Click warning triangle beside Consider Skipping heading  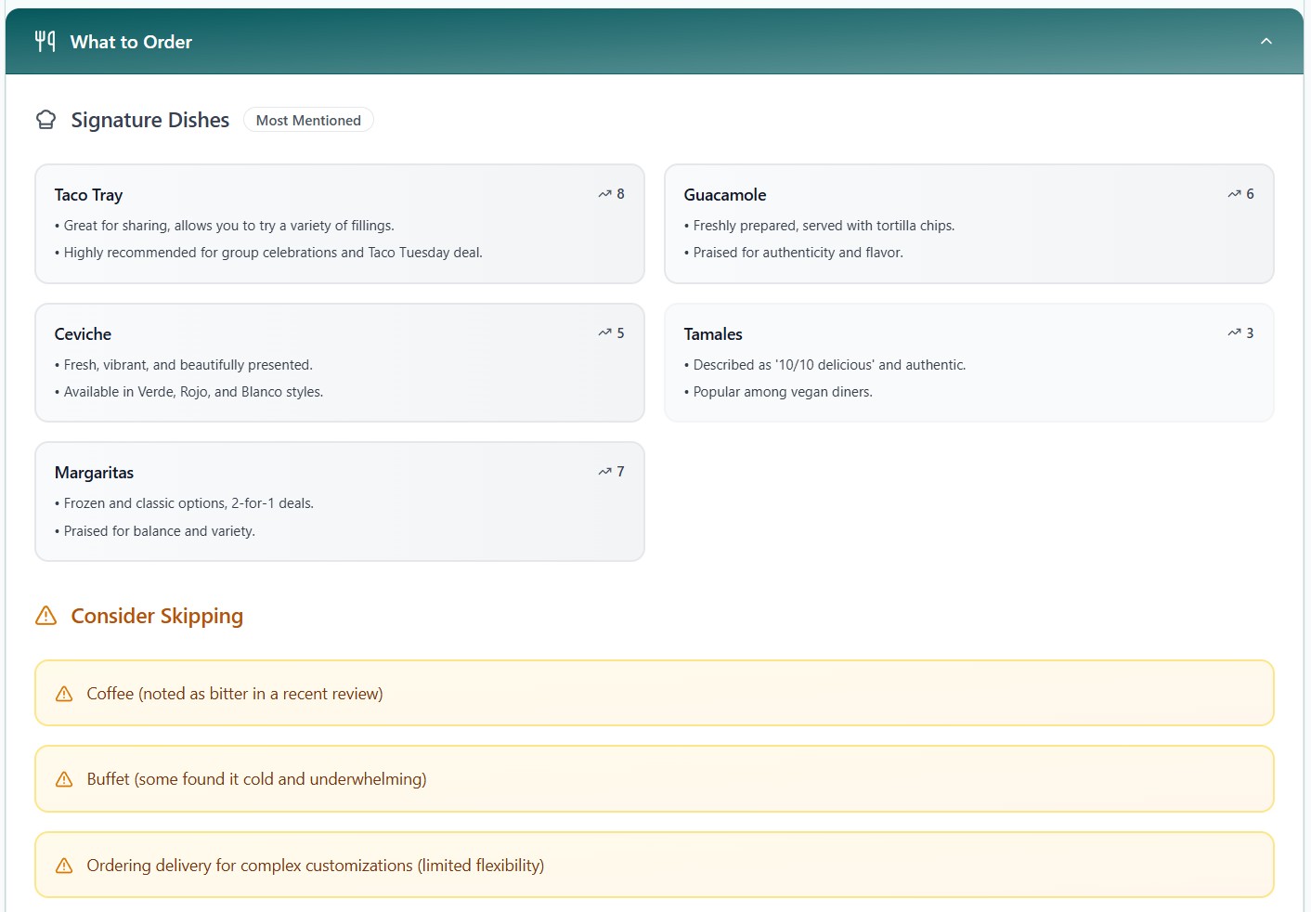point(45,616)
